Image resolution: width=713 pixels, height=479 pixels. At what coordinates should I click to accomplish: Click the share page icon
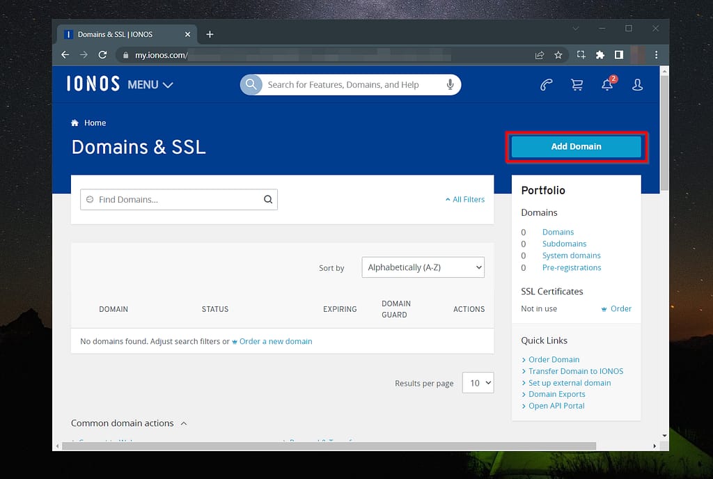point(540,55)
